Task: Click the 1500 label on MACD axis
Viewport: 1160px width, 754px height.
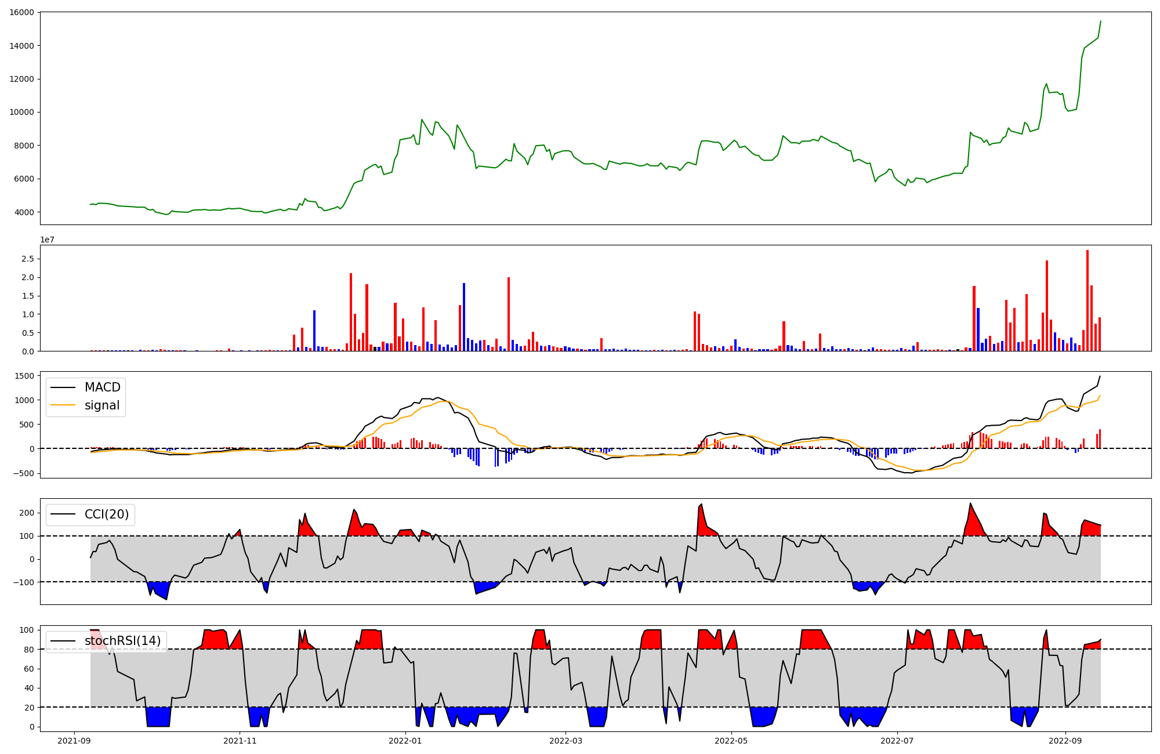Action: click(24, 376)
